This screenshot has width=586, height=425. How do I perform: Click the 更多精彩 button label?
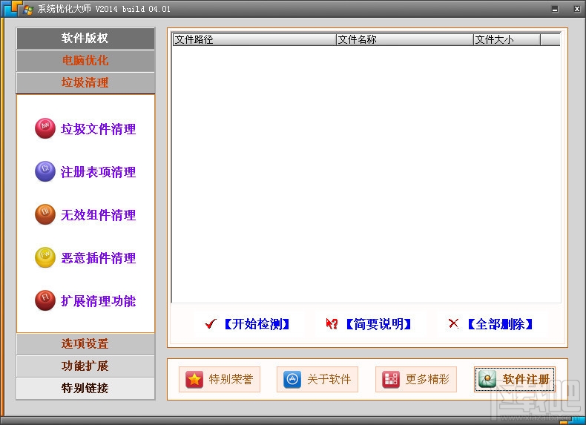coord(427,380)
